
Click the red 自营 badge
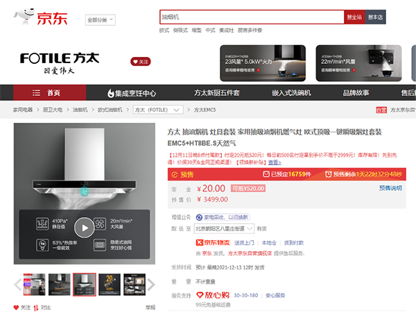tap(381, 110)
